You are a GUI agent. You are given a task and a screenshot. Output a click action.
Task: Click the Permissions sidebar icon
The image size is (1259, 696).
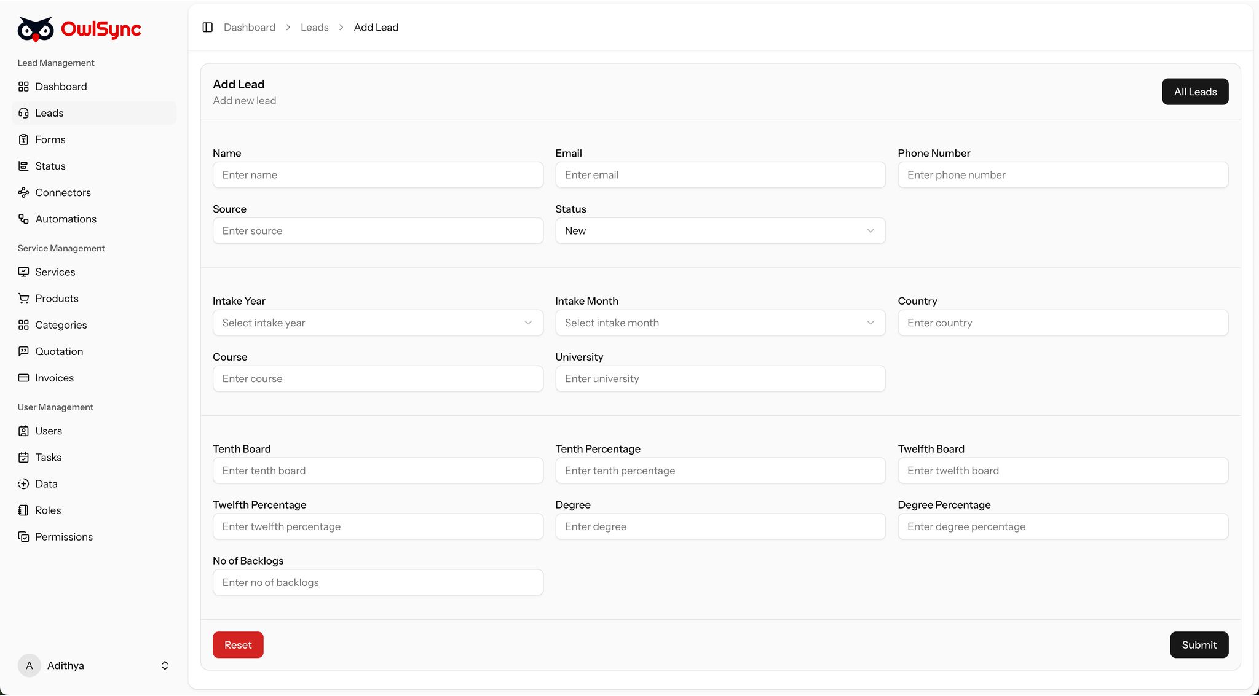coord(23,537)
